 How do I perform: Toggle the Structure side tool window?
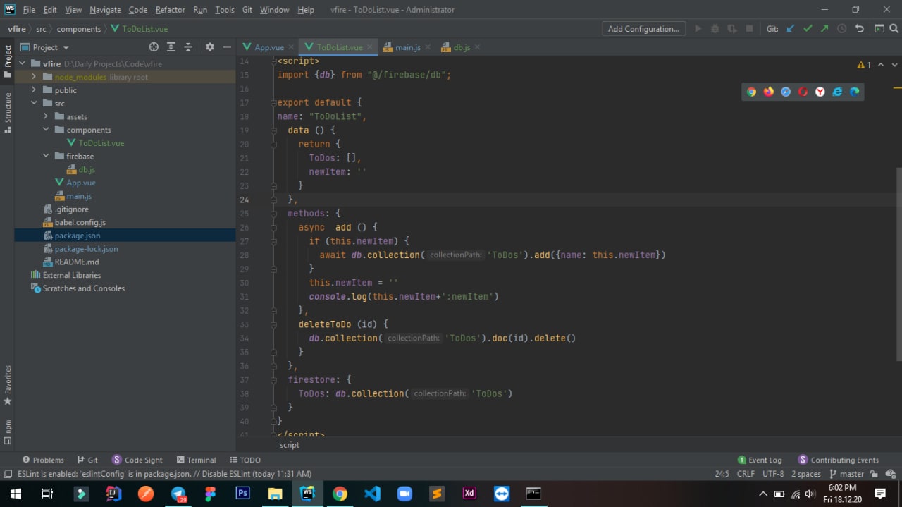[x=7, y=112]
